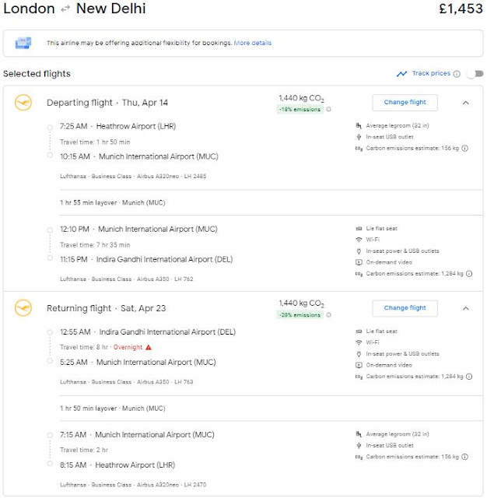This screenshot has width=487, height=498.
Task: Open the More details link
Action: pyautogui.click(x=253, y=43)
